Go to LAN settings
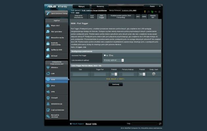207x131 pixels. 57,74
